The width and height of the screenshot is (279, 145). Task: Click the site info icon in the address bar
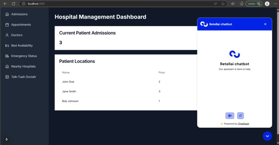point(24,4)
